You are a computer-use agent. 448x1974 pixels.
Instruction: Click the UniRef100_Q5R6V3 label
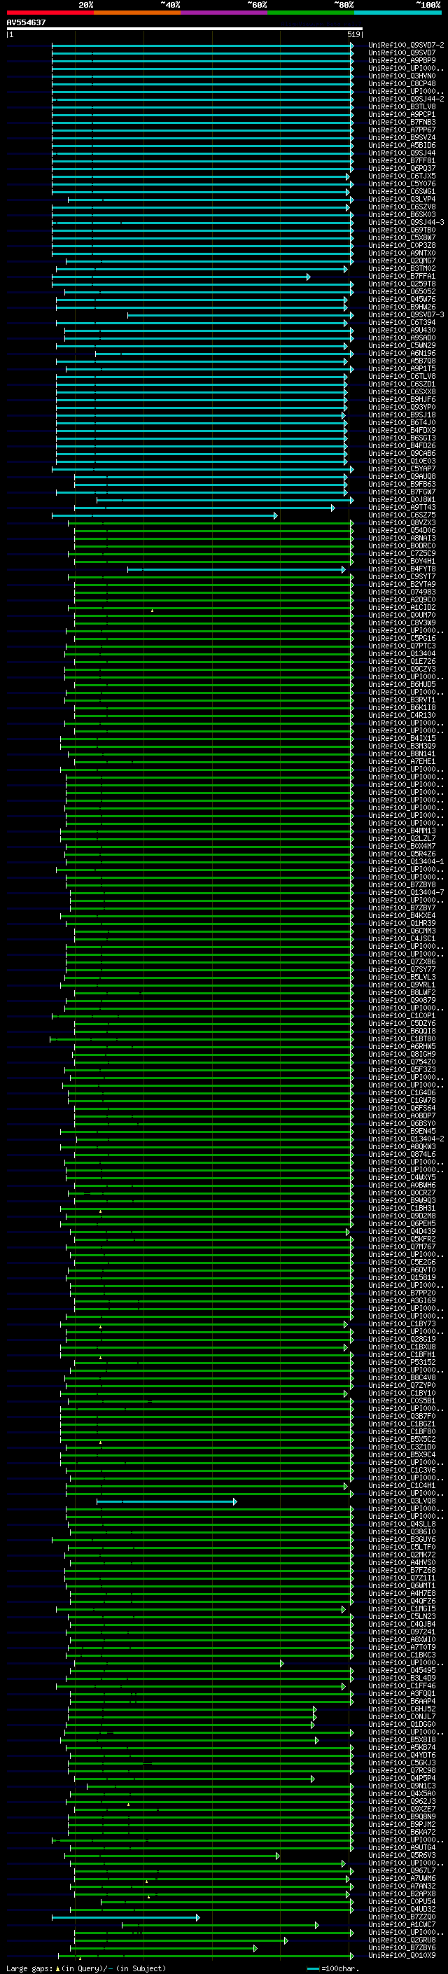402,1856
